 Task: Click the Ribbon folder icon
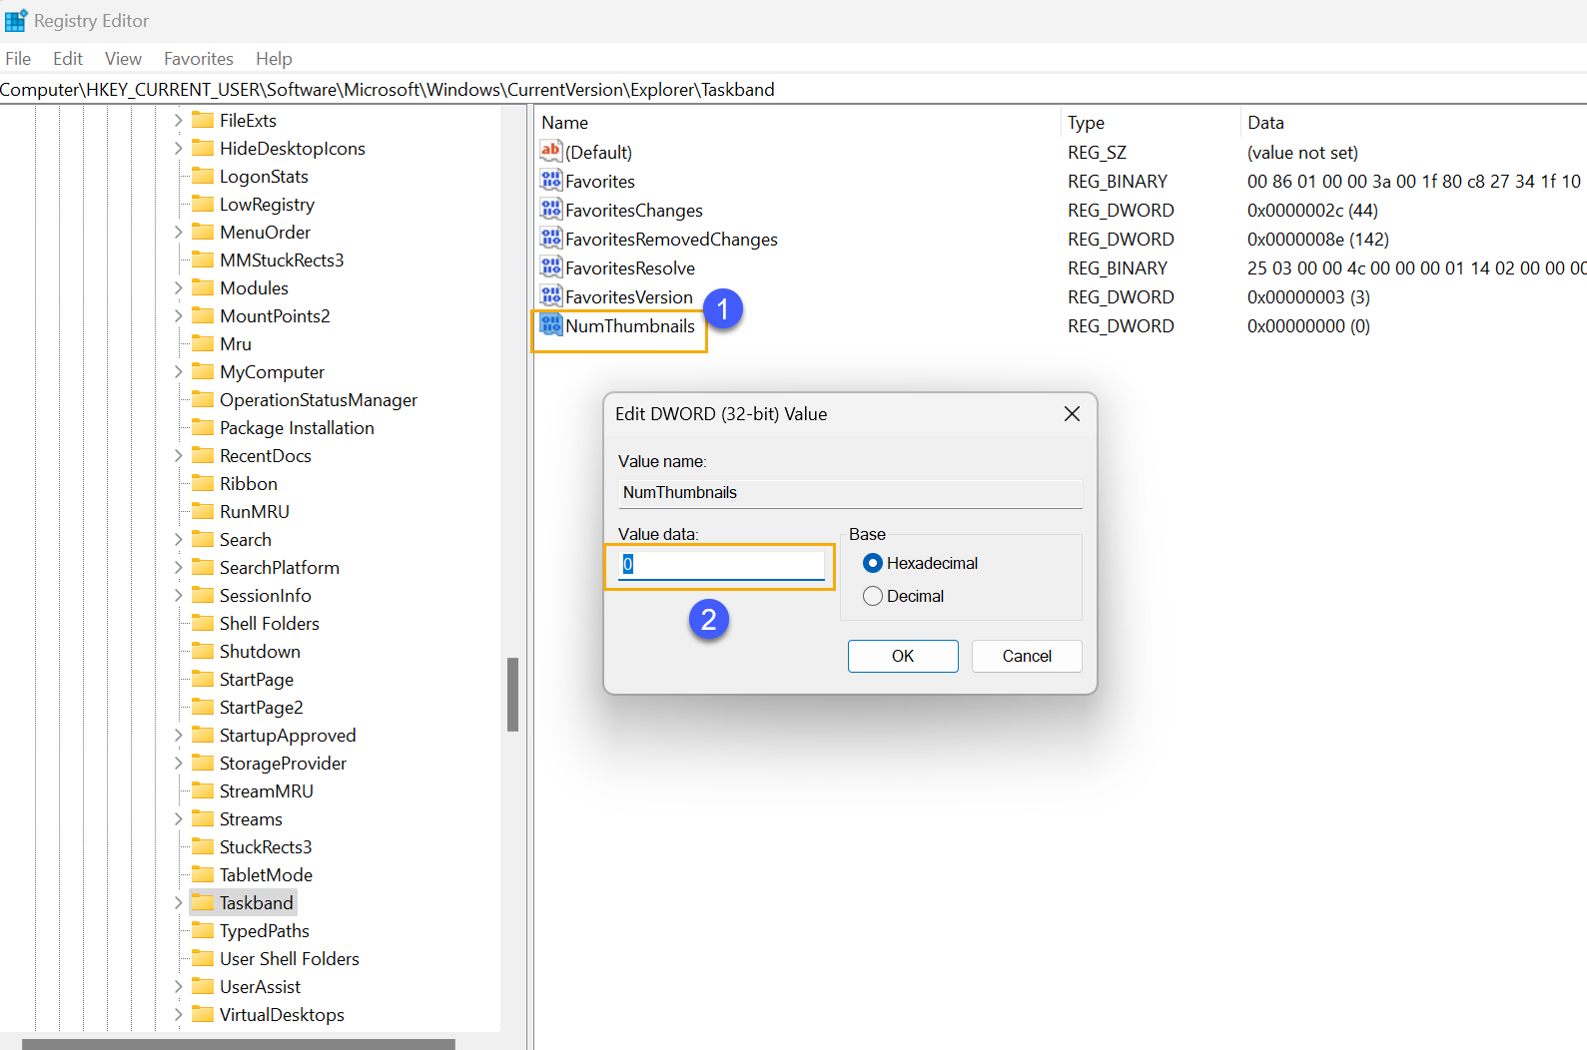[203, 483]
